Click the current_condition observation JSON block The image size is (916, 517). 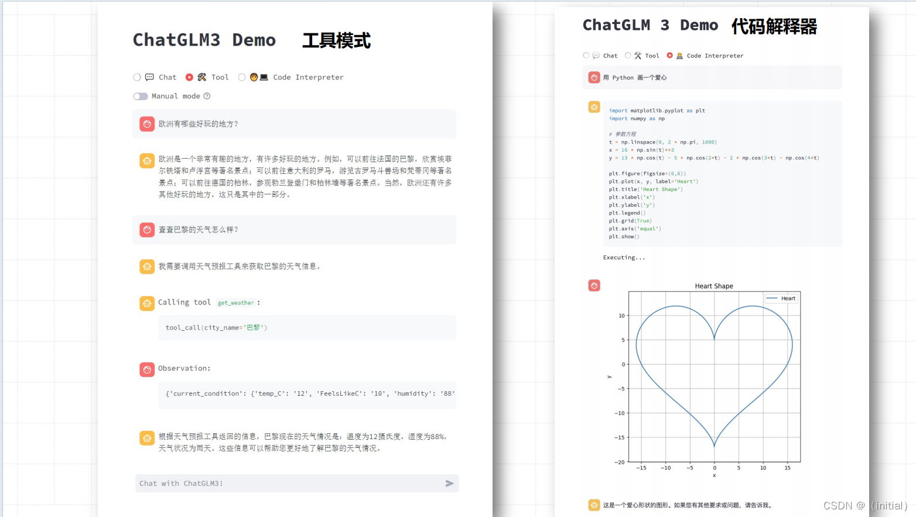tap(307, 394)
